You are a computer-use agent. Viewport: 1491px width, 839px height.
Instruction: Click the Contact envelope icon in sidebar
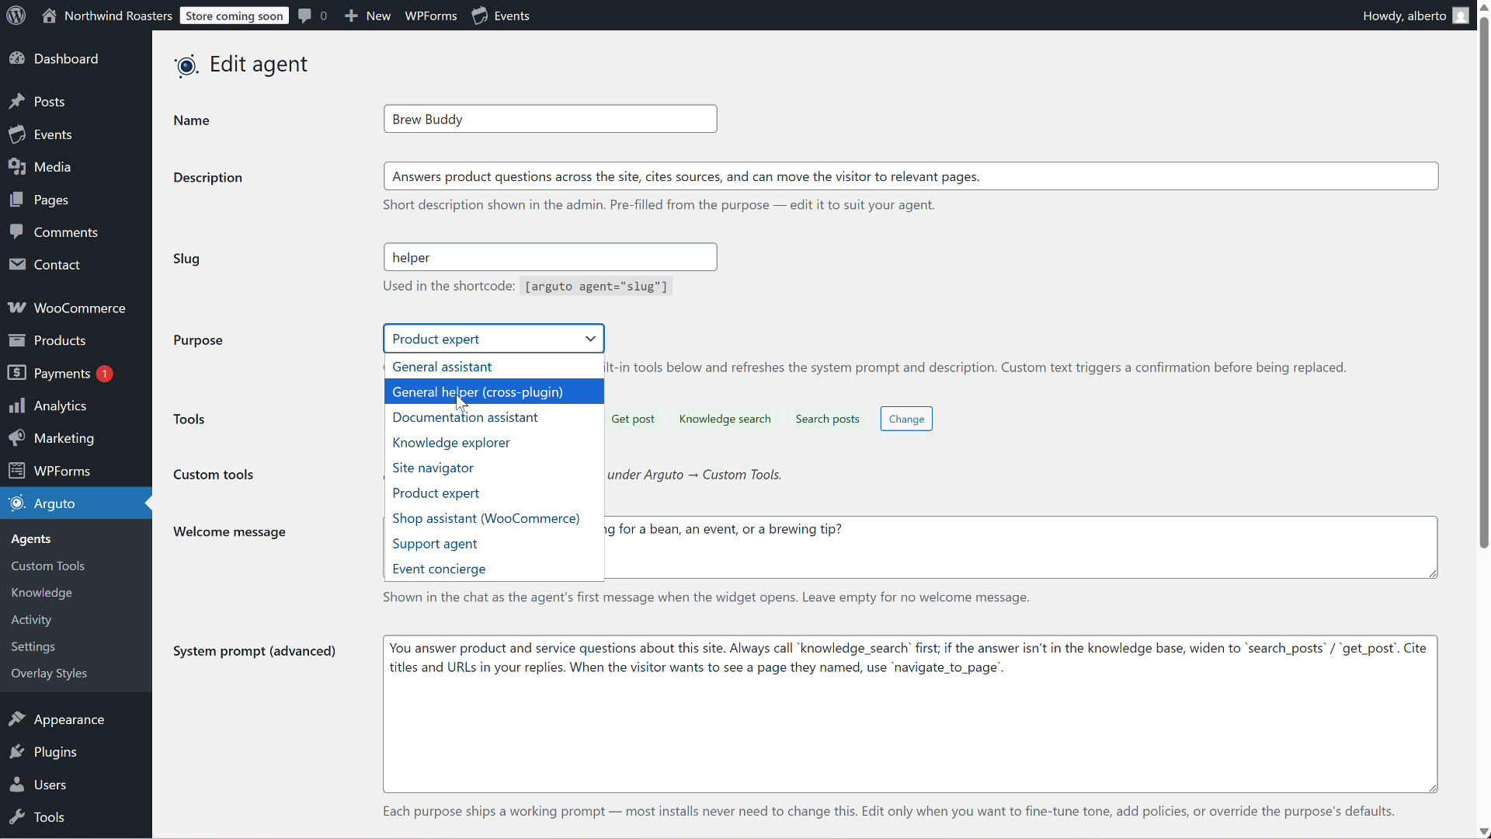pos(17,265)
